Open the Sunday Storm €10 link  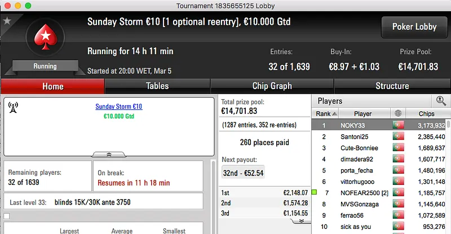pos(118,107)
